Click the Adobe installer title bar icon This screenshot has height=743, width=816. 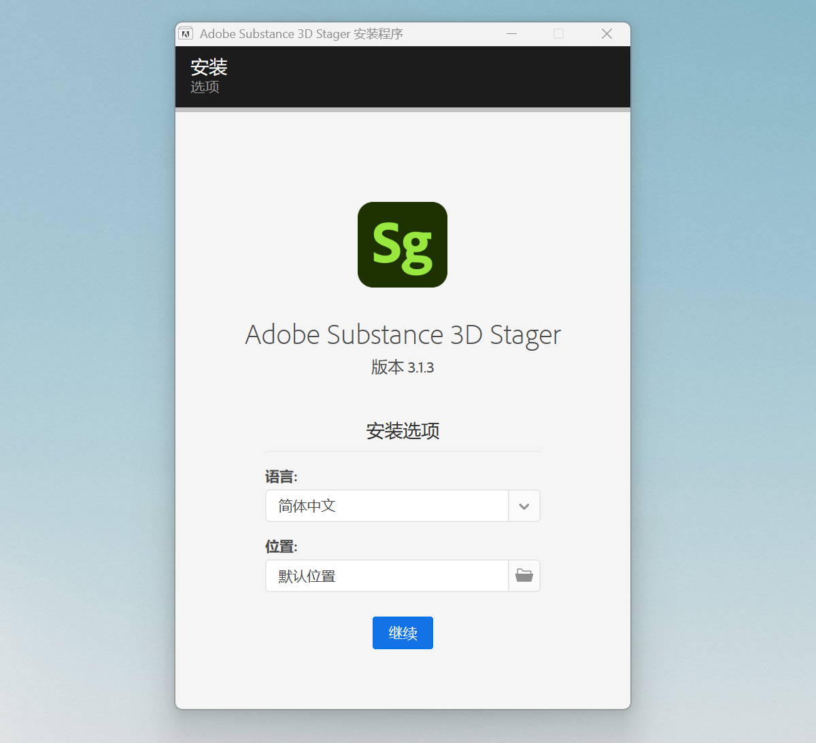(x=186, y=34)
